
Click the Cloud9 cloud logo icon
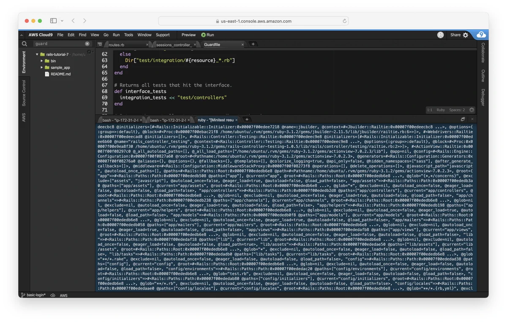[x=481, y=35]
